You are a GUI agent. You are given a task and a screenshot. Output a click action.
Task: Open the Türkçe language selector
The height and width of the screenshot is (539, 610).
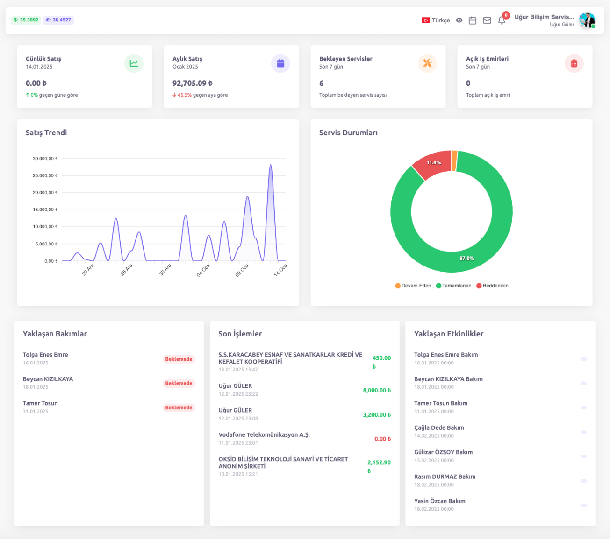(436, 21)
